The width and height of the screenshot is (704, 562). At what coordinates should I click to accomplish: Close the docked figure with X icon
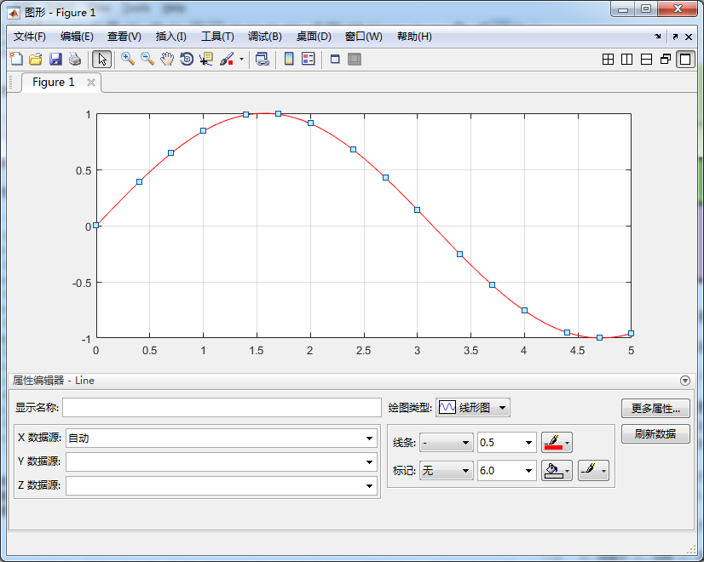(689, 37)
